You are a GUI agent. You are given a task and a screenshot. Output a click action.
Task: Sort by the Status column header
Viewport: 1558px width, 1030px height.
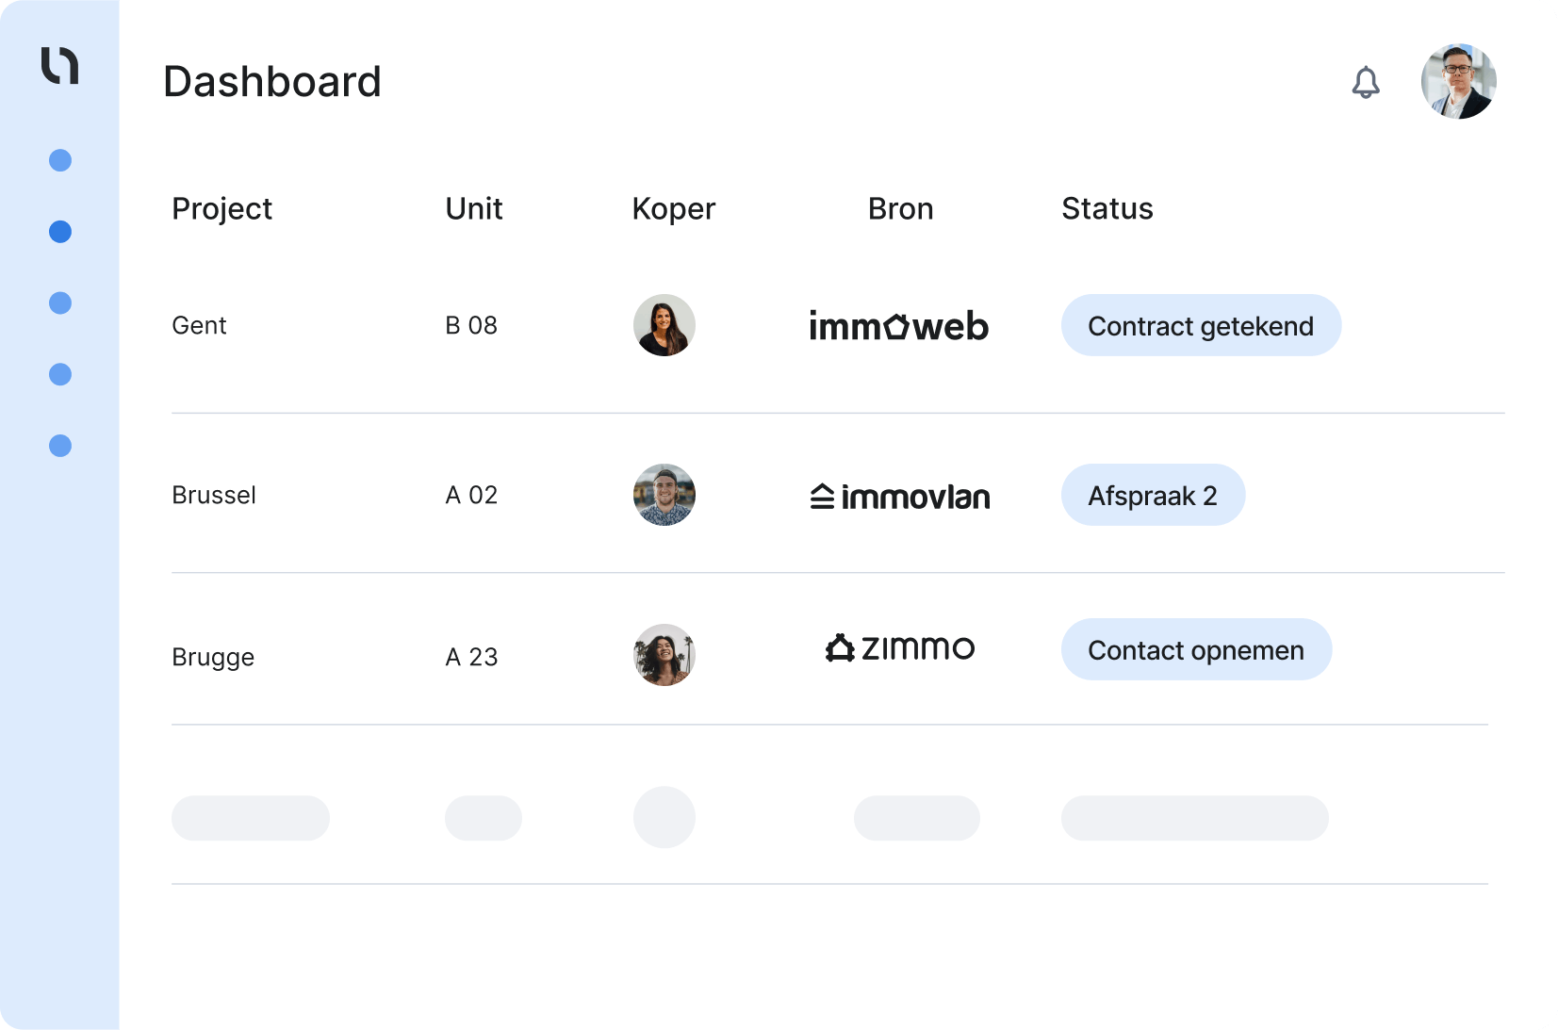1107,208
